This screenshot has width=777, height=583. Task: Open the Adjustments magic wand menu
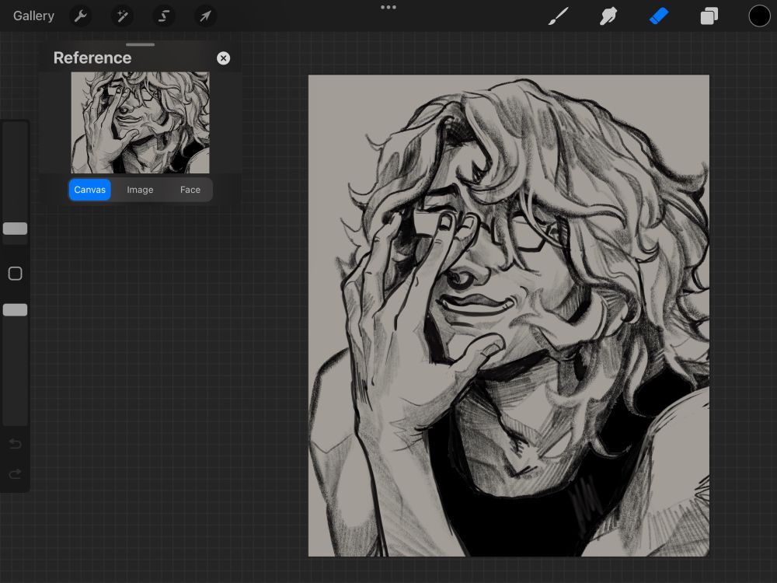122,16
